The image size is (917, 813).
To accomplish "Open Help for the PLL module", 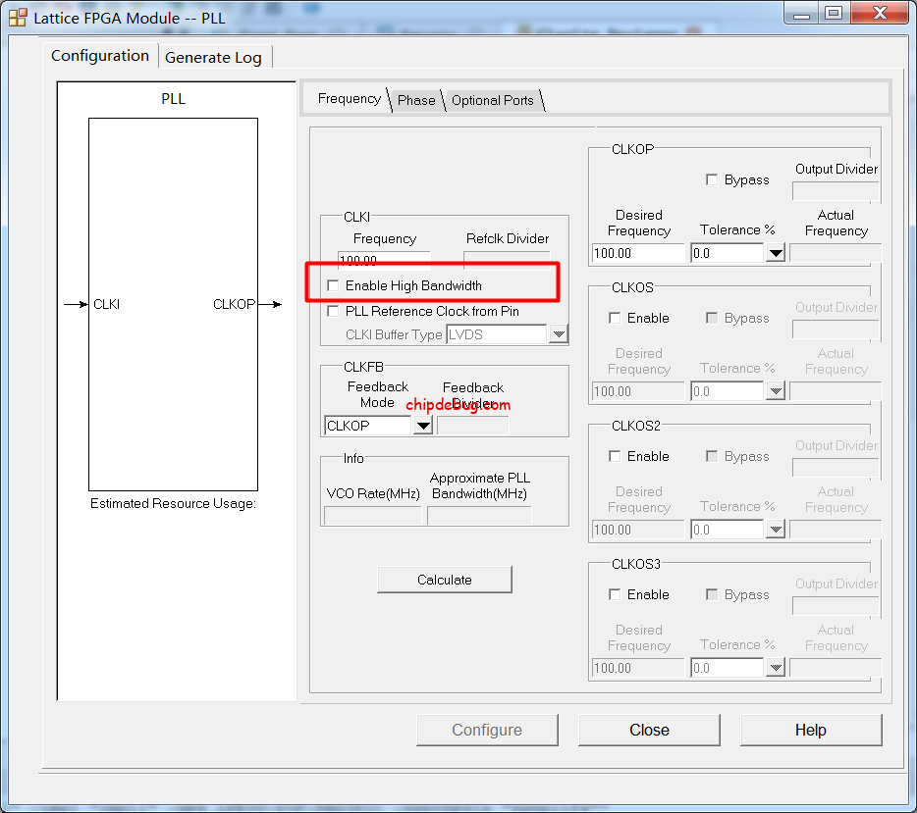I will [810, 730].
